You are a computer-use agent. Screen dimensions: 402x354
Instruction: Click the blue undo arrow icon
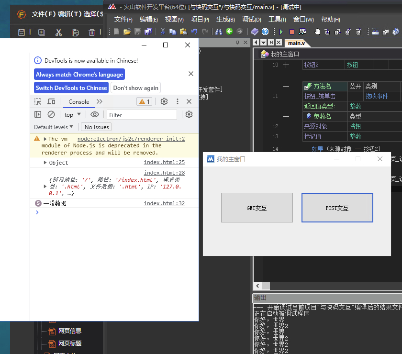pyautogui.click(x=194, y=32)
